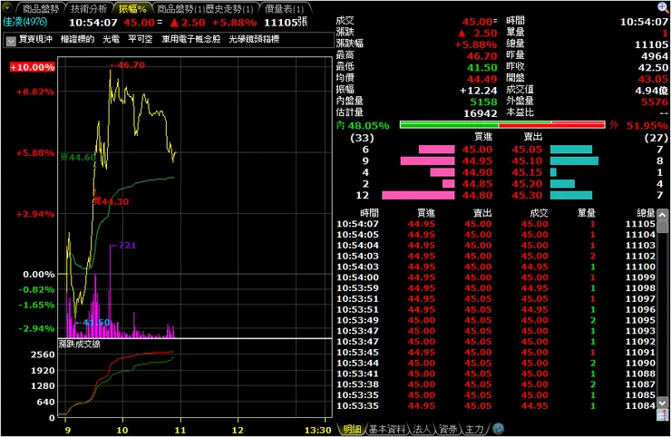Switch to the first 商品盤勢 tab
The image size is (671, 437).
coord(40,8)
